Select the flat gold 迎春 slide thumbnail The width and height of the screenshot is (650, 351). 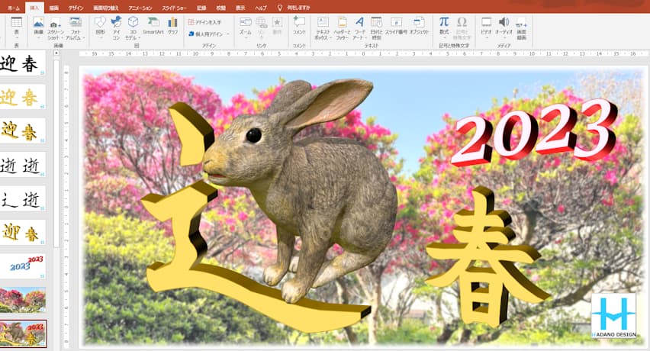tap(22, 97)
